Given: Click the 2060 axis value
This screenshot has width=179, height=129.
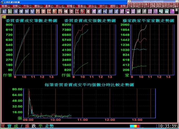Looking at the screenshot, I should click(125, 25).
